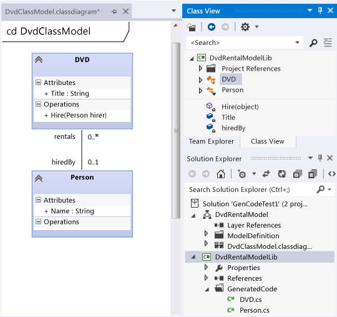The height and width of the screenshot is (317, 337).
Task: Collapse the Person class shape chevron
Action: click(x=39, y=178)
